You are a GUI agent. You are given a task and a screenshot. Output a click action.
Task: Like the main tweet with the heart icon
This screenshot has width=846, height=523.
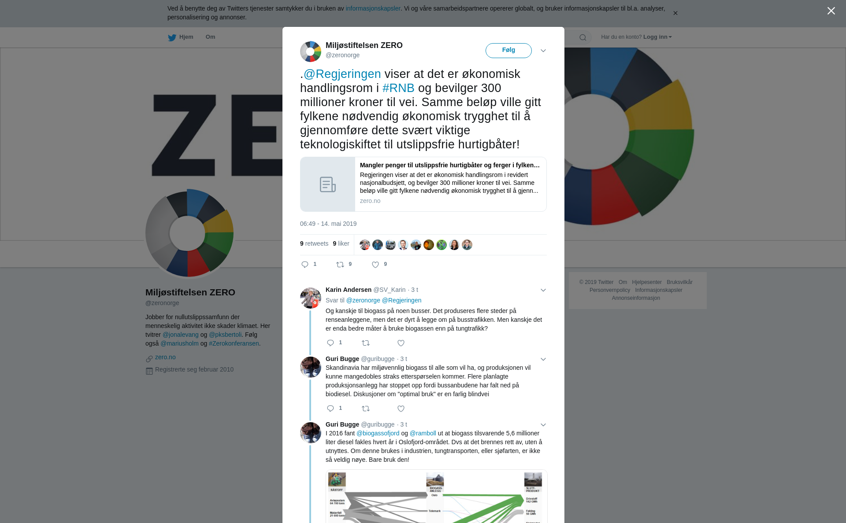pyautogui.click(x=375, y=265)
